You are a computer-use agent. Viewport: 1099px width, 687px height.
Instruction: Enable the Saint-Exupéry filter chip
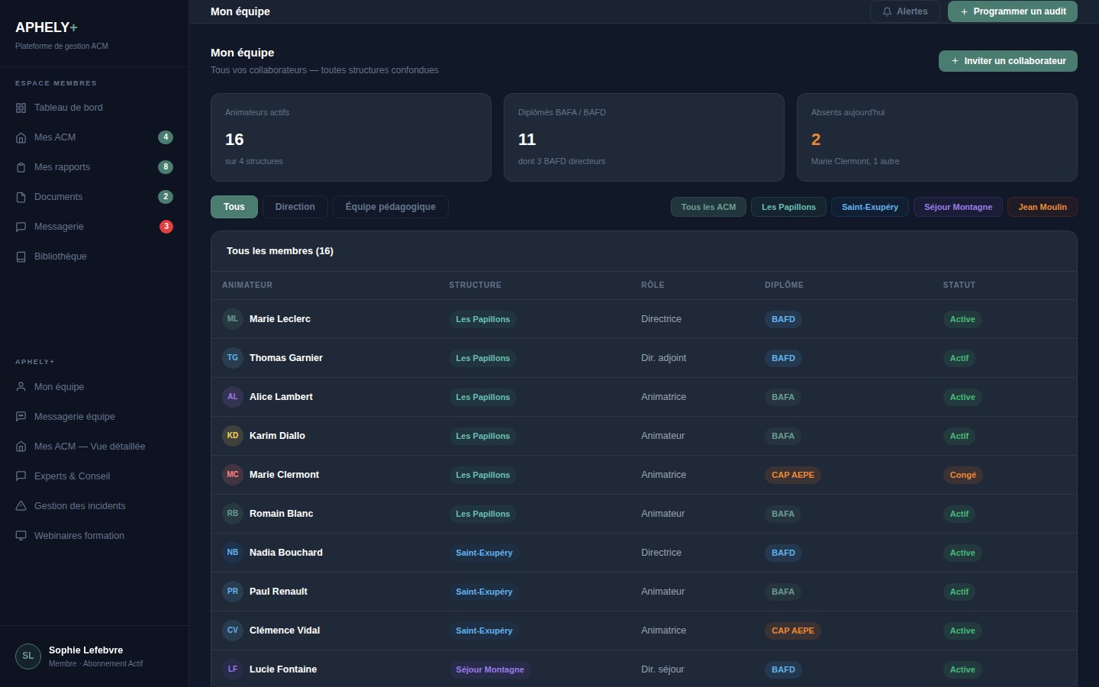[x=869, y=207]
